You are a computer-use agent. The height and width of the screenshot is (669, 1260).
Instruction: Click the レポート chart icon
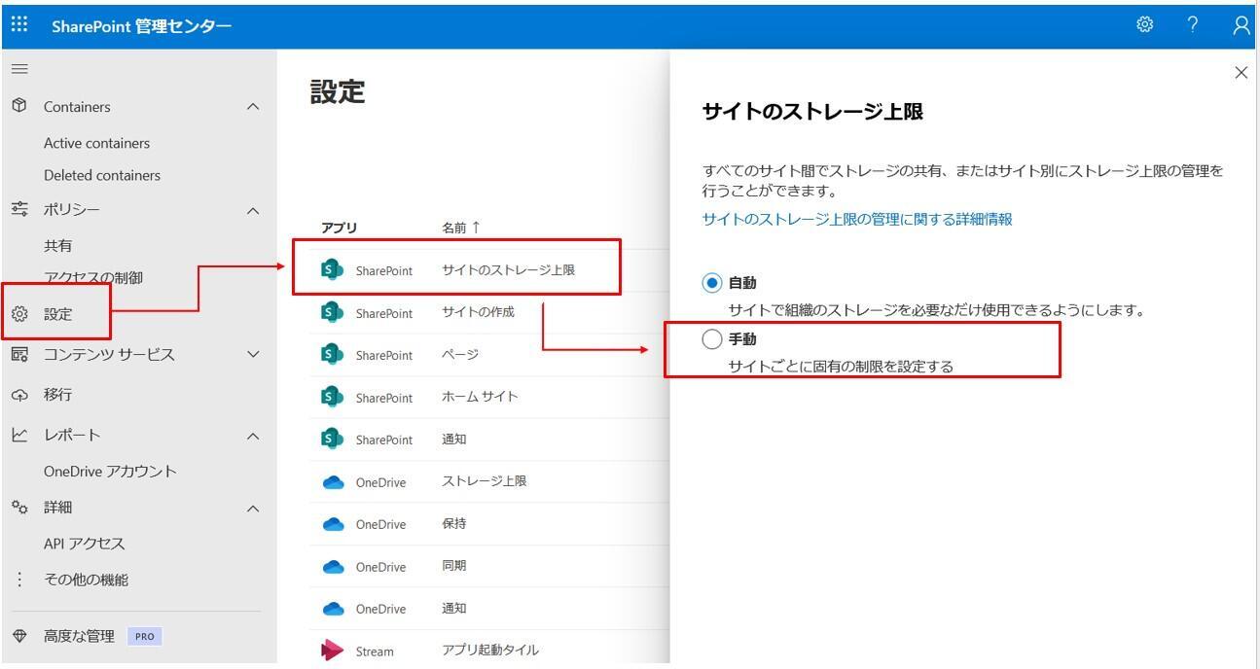19,435
